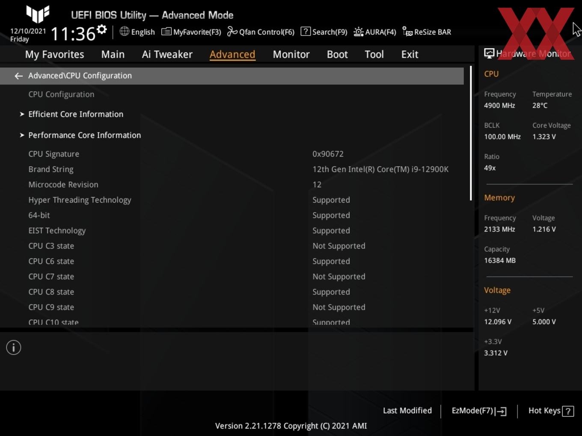Go to Exit tab
This screenshot has height=436, width=582.
pos(410,54)
